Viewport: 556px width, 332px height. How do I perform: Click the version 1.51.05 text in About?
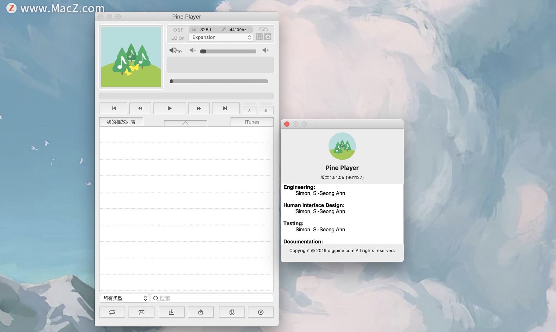point(342,177)
